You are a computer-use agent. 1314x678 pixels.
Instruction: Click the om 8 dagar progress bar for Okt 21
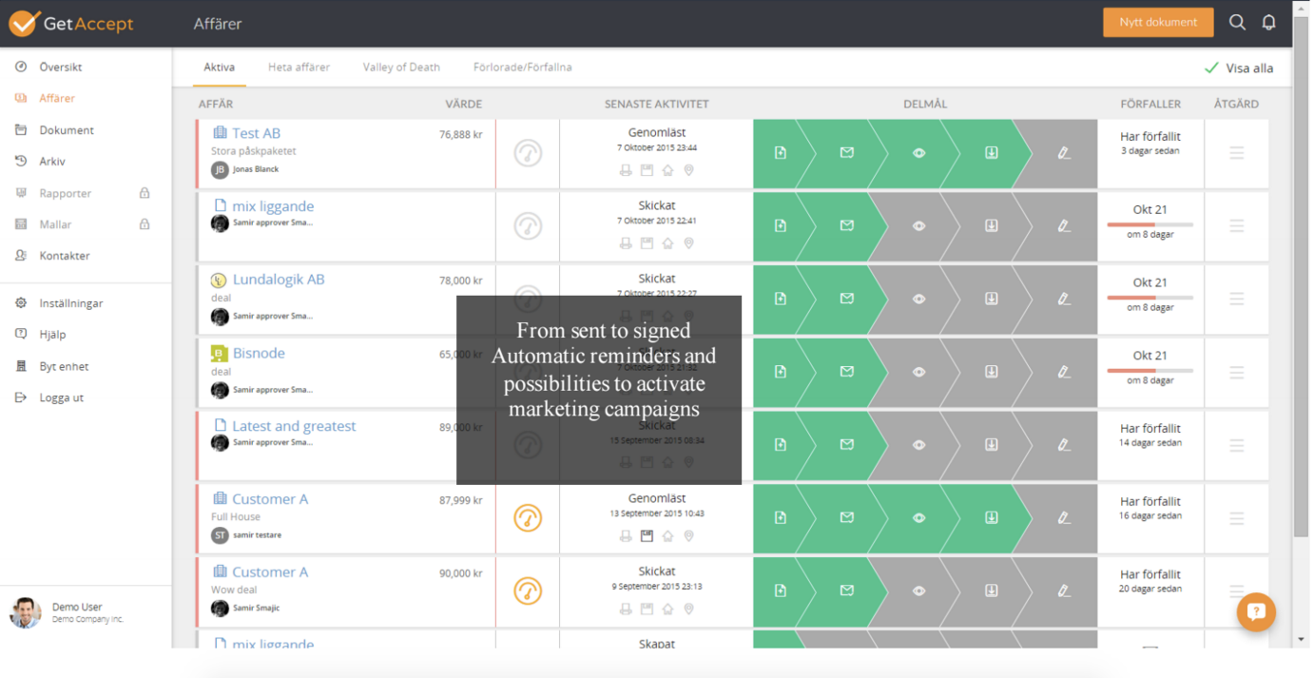pos(1150,223)
